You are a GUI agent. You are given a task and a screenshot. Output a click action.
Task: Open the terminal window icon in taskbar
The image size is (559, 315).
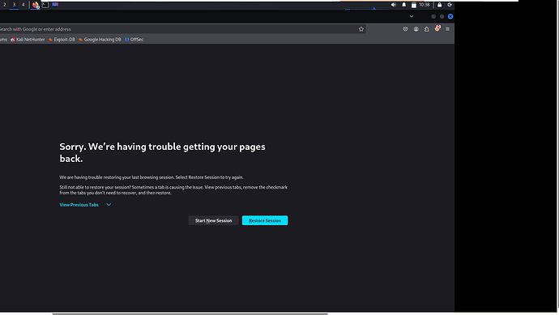[x=45, y=5]
